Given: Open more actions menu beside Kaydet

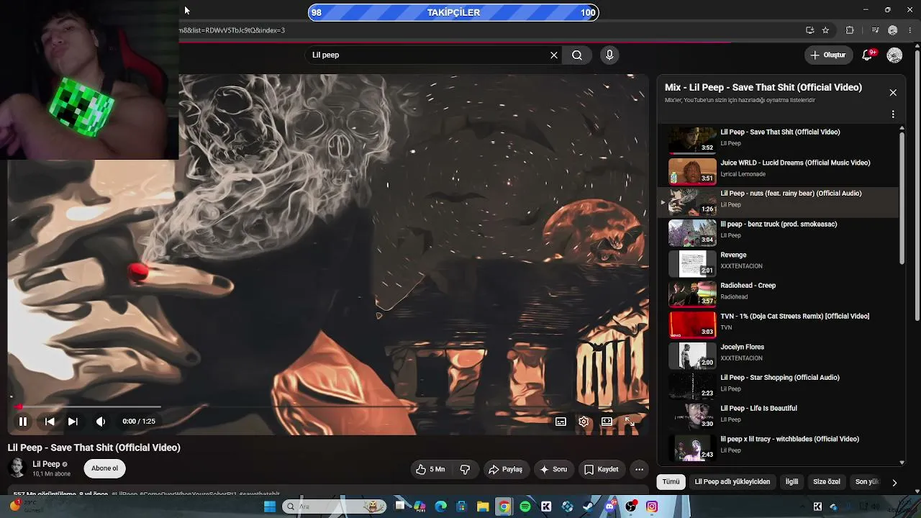Looking at the screenshot, I should (x=639, y=470).
